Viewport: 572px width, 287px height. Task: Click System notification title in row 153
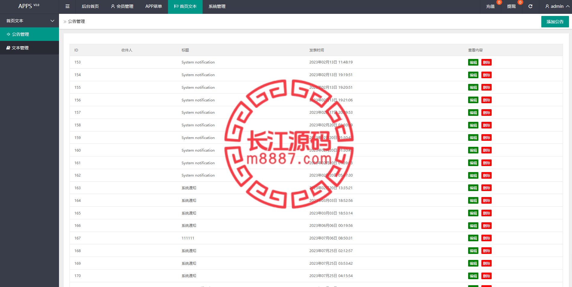click(x=198, y=62)
